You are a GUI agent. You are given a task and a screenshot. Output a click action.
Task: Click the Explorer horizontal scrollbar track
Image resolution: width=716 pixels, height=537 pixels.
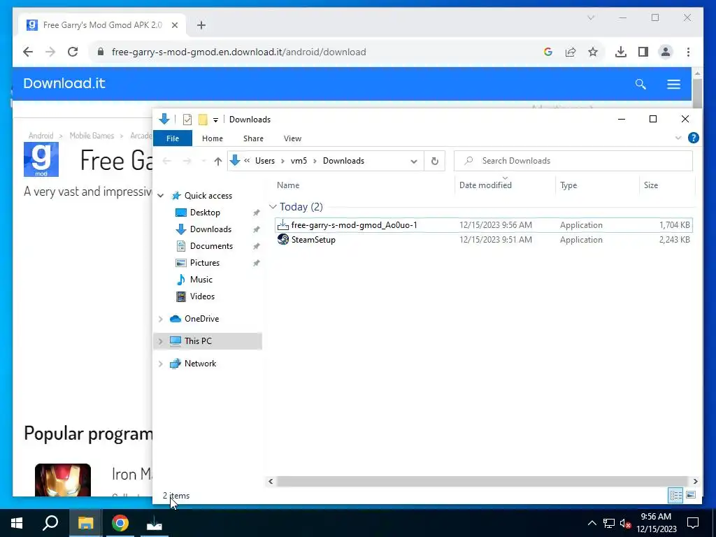click(x=482, y=481)
